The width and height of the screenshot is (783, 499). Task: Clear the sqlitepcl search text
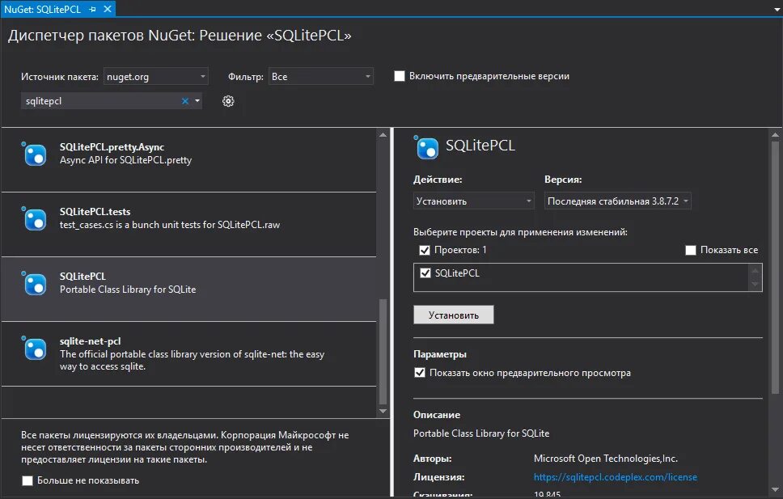coord(184,101)
